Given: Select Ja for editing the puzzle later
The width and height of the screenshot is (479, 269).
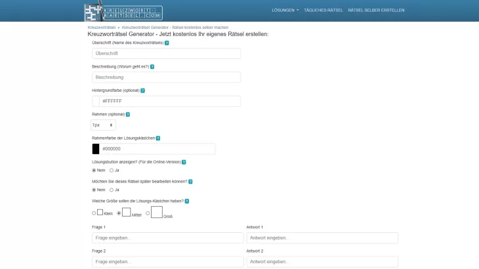Looking at the screenshot, I should point(112,190).
